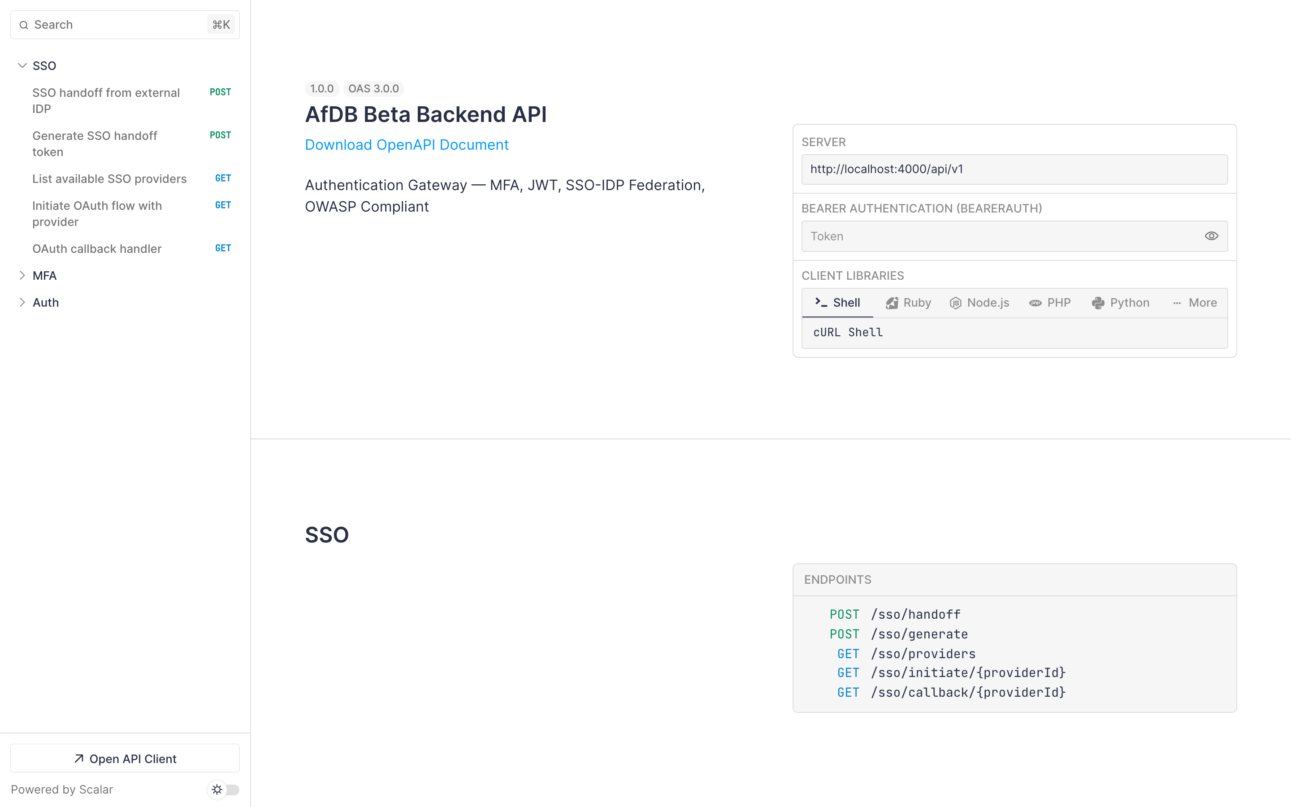Choose the Python client library
Screen dimensions: 1291x807
1120,303
